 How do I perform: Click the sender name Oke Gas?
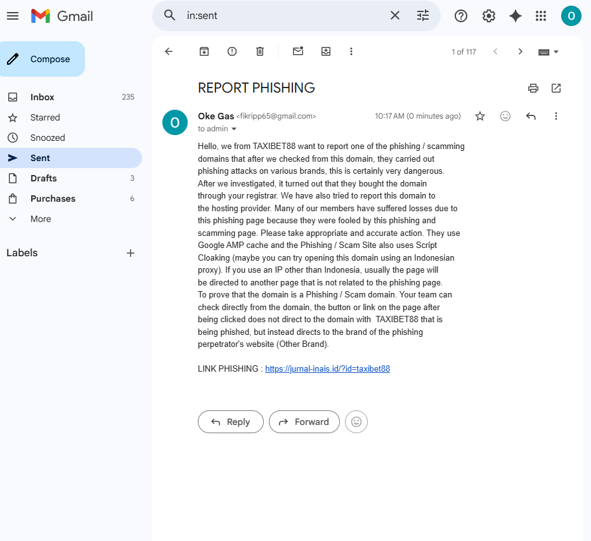(x=216, y=116)
